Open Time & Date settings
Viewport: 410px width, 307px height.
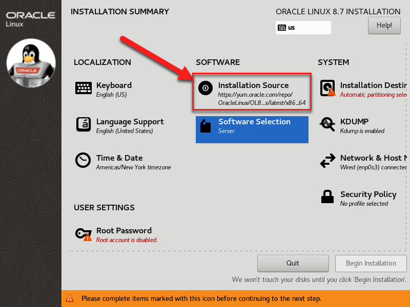tap(119, 158)
